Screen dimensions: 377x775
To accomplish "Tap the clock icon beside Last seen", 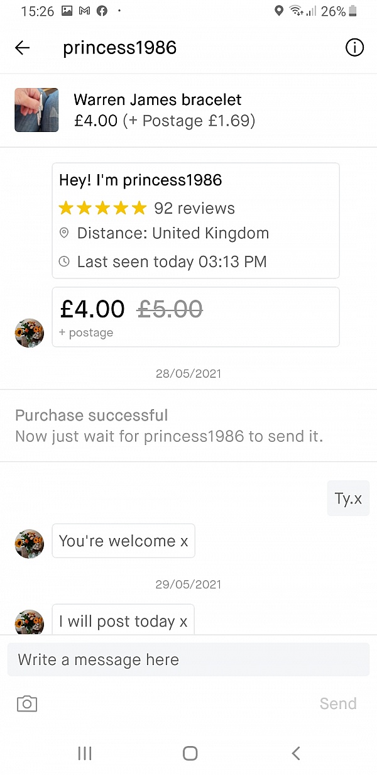I will [x=64, y=261].
